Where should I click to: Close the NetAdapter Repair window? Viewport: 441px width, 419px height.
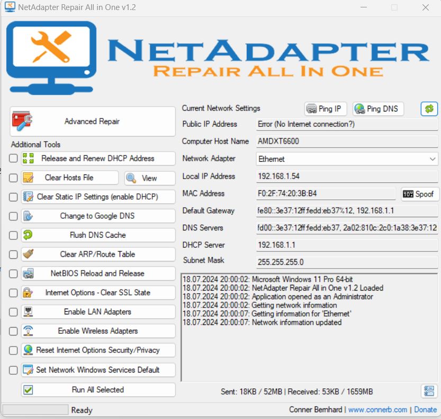click(x=426, y=7)
